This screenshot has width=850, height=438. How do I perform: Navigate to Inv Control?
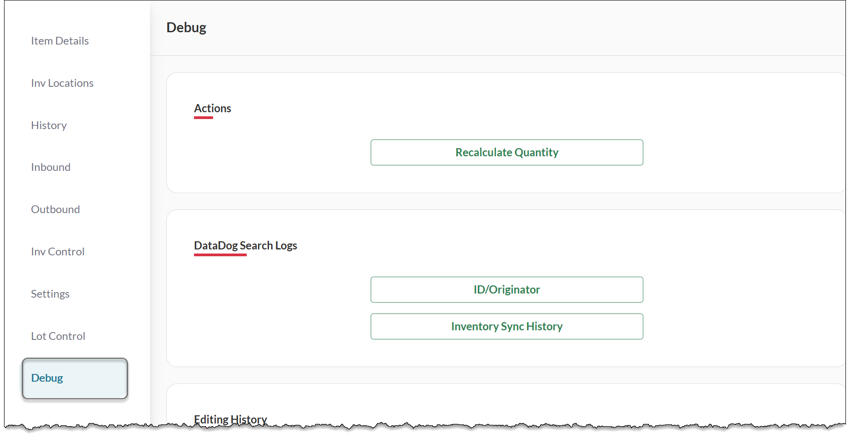58,252
